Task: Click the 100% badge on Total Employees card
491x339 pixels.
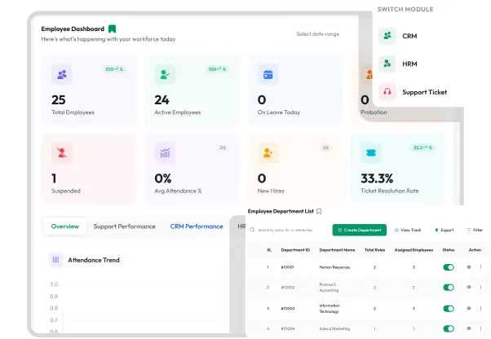Action: pos(114,69)
